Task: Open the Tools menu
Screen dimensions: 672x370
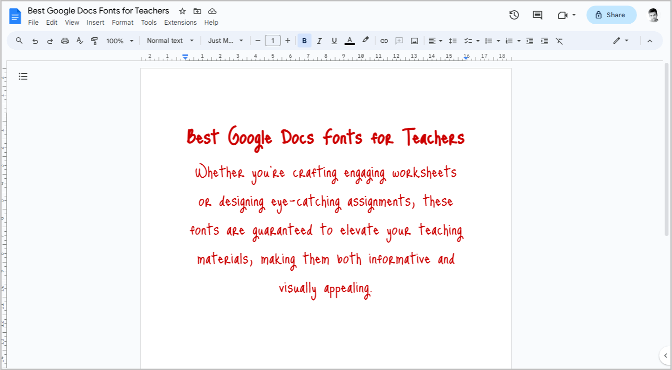Action: pos(149,22)
